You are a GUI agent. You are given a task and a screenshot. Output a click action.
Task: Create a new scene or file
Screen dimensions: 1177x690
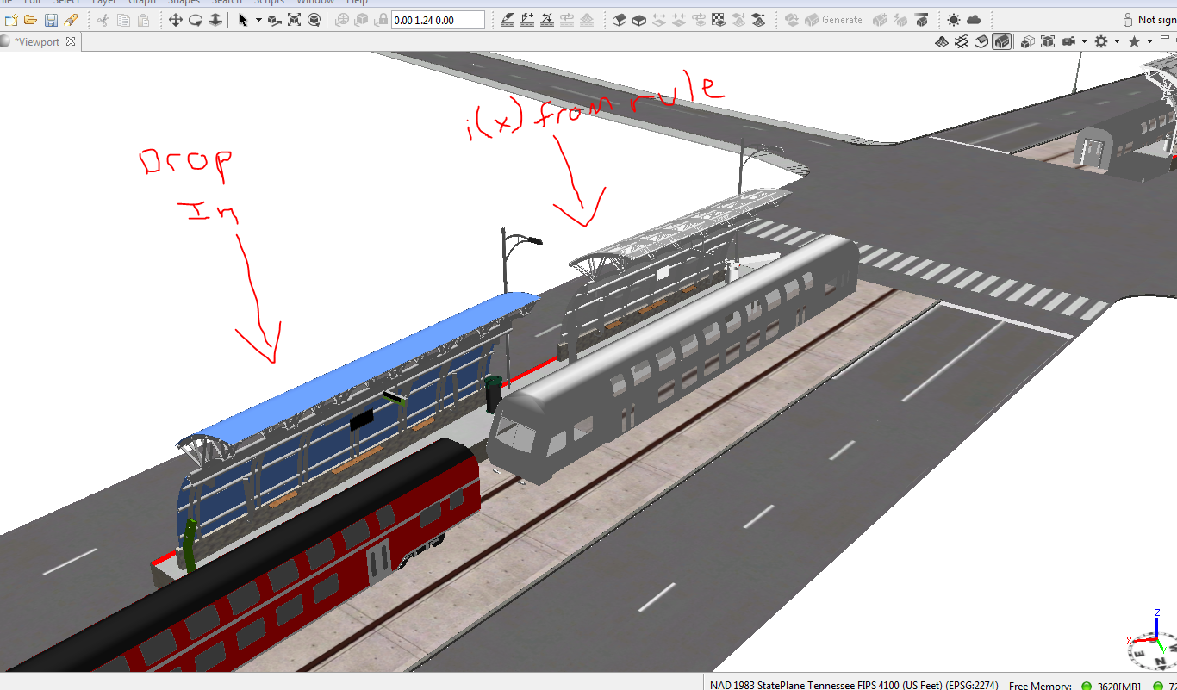click(x=11, y=20)
